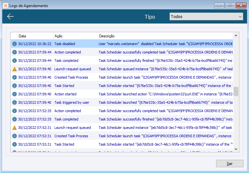
Task: Click the info icon on the 07:59:44 Task completed row
Action: 15,61
